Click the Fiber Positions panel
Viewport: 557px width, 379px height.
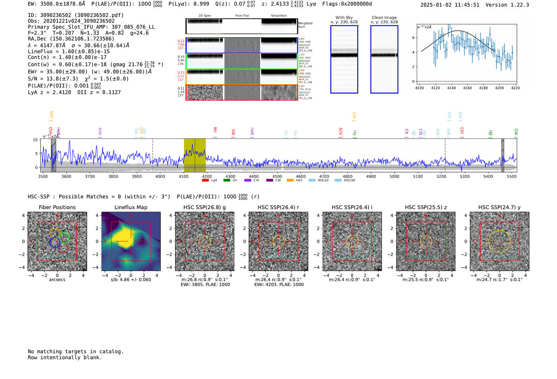[x=57, y=241]
